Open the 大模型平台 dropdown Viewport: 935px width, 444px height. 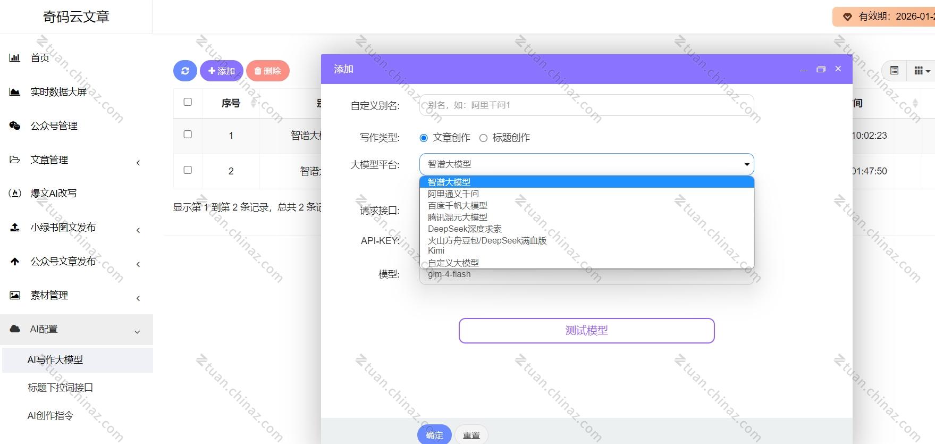point(586,164)
